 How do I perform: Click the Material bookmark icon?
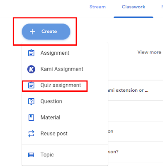(31, 117)
